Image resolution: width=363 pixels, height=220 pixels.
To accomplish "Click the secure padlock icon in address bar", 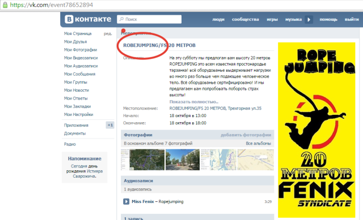I will [x=5, y=5].
